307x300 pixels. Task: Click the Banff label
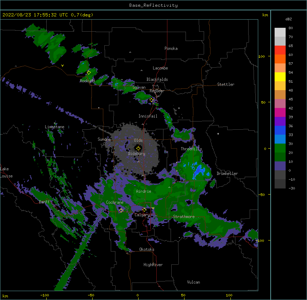click(x=44, y=202)
